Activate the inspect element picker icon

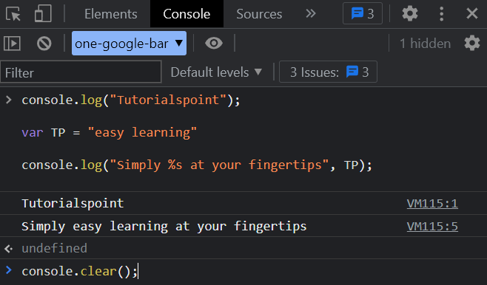[x=13, y=14]
